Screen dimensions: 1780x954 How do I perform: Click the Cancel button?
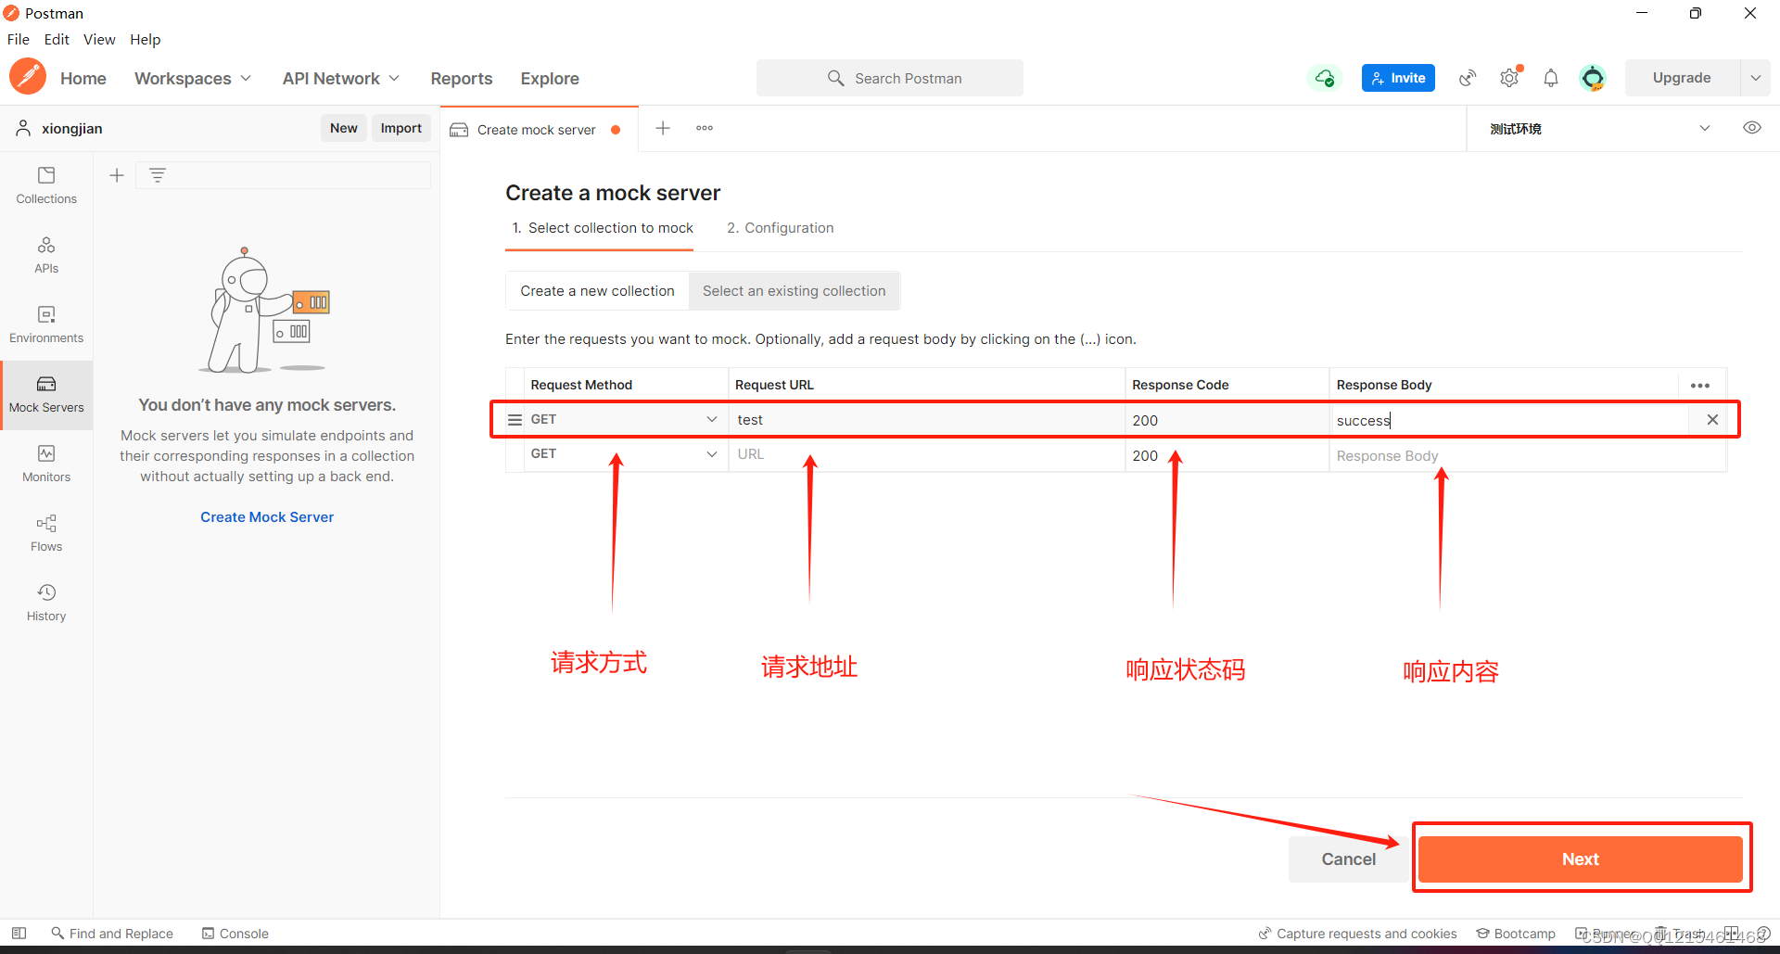(1349, 859)
